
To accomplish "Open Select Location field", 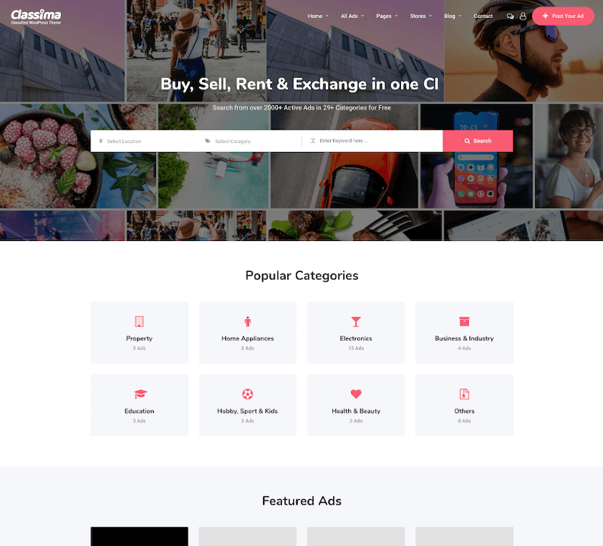I will click(143, 141).
